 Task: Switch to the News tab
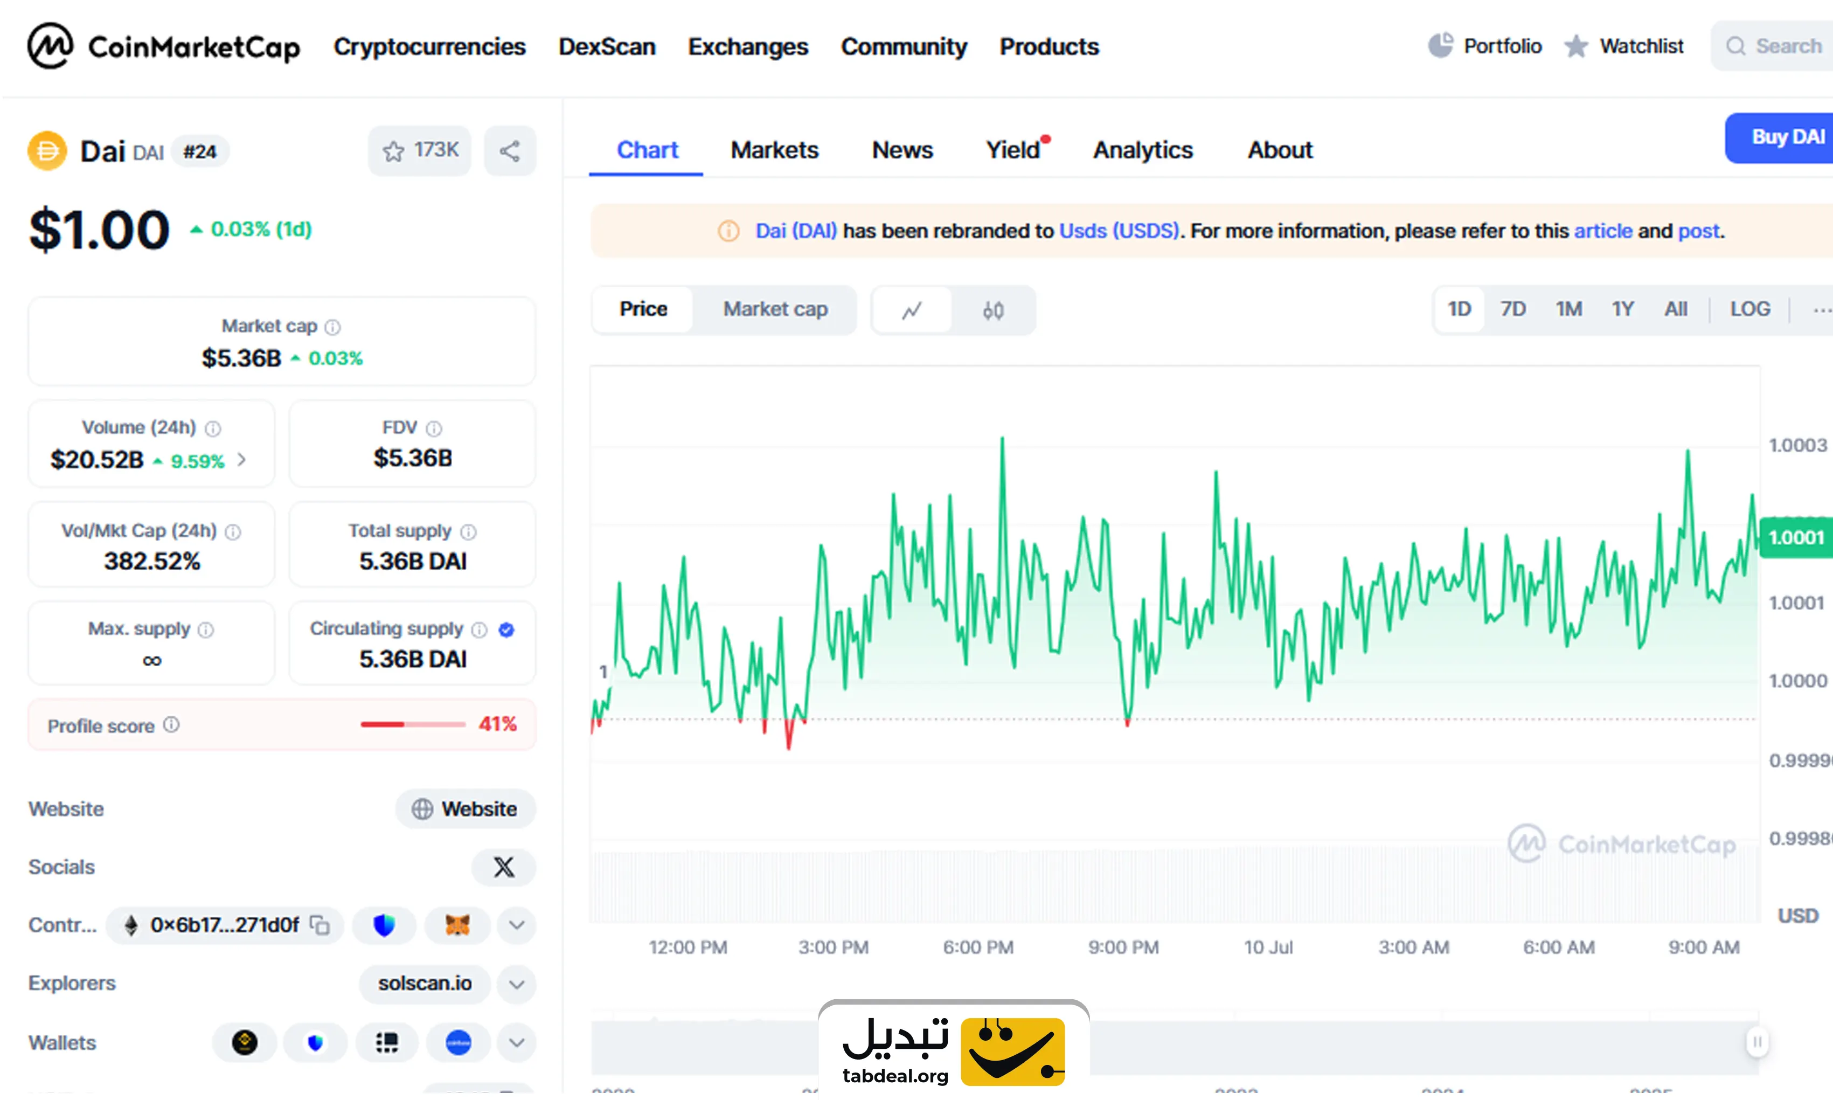coord(901,150)
